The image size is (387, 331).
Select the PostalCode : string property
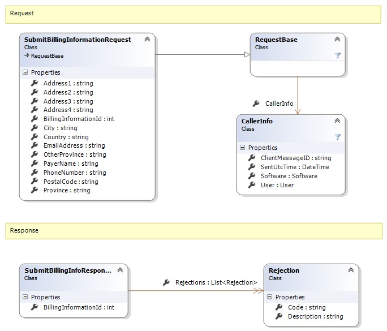click(x=71, y=182)
